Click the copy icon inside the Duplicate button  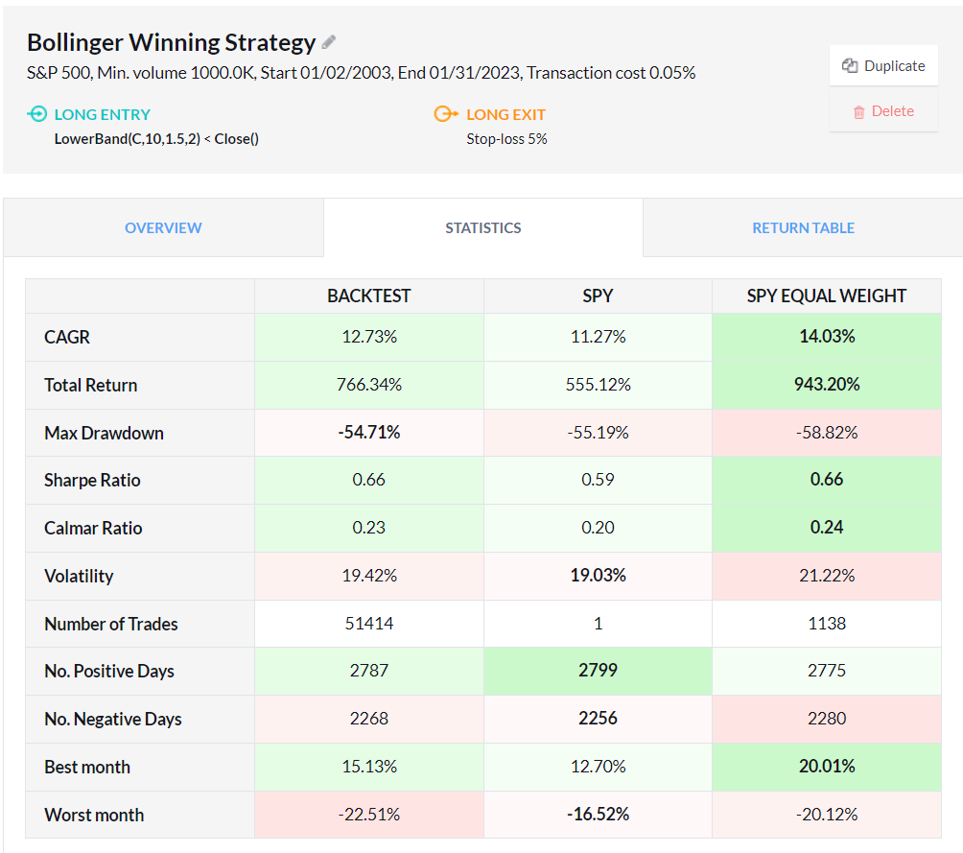point(851,65)
